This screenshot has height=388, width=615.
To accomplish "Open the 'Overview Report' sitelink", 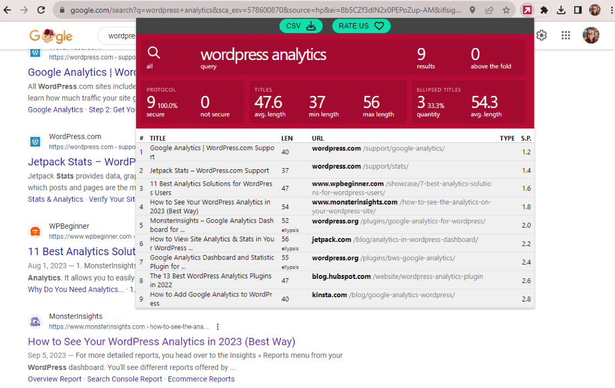I will [x=55, y=379].
